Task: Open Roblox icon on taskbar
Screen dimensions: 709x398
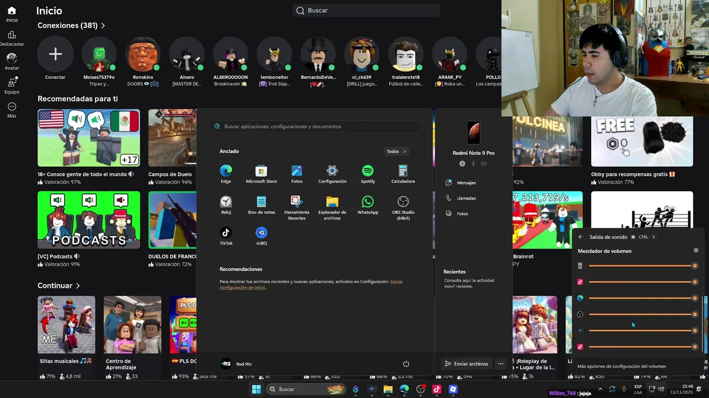Action: click(453, 389)
